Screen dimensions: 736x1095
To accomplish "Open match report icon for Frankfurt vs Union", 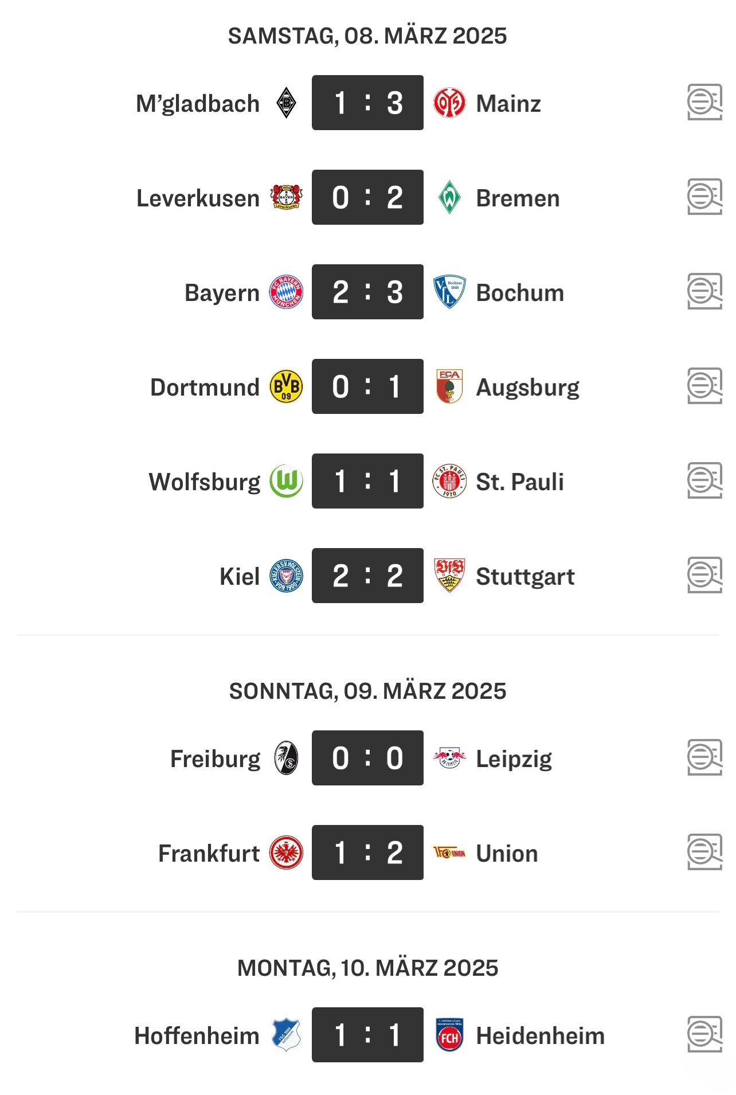I will (x=704, y=852).
